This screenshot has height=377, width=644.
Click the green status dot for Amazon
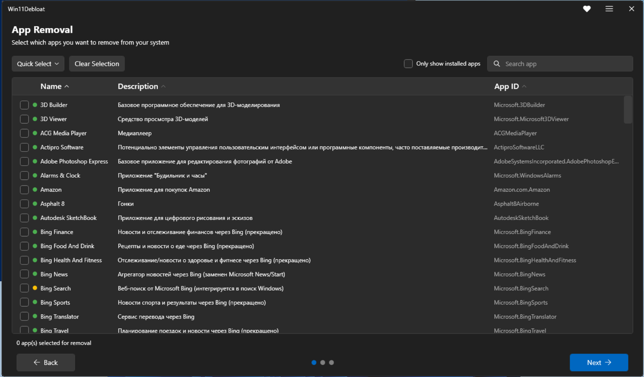[x=35, y=190]
